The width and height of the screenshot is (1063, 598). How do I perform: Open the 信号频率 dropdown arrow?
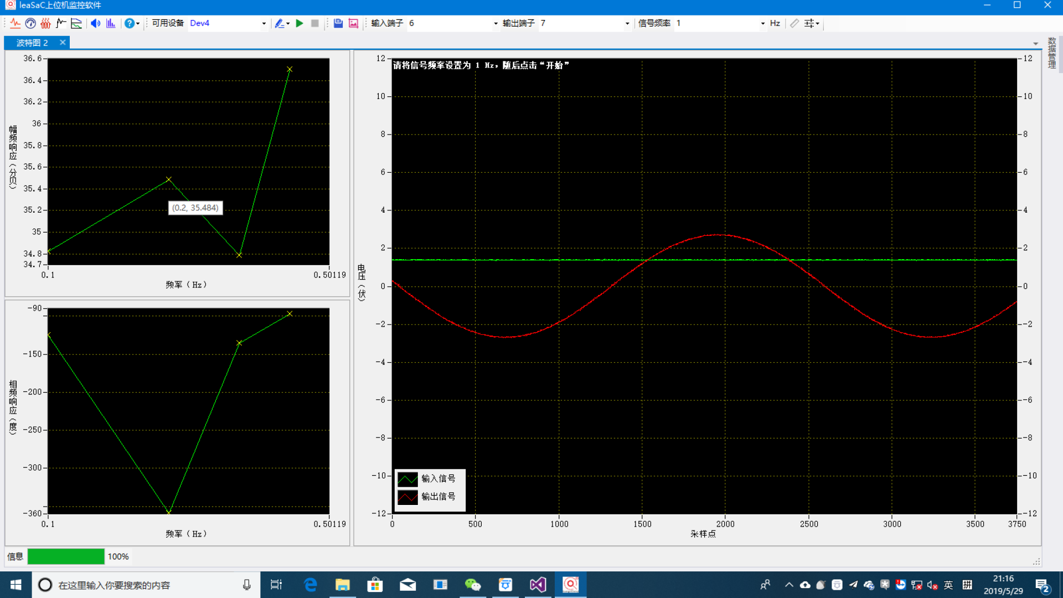[762, 23]
